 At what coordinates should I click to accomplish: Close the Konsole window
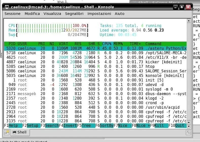point(188,7)
